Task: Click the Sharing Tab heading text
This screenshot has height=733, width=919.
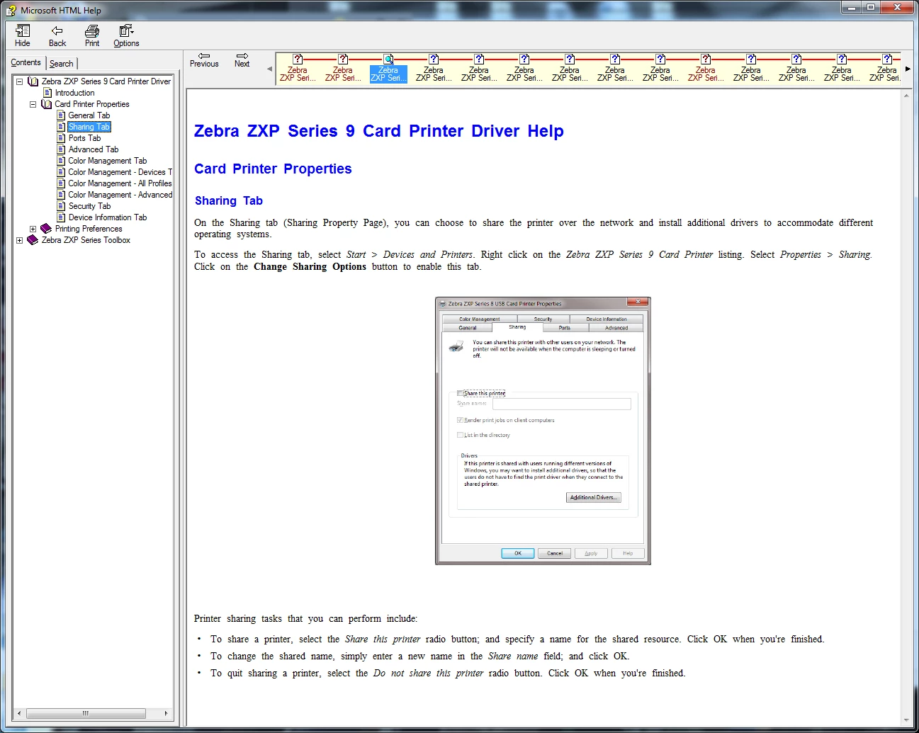Action: click(229, 200)
